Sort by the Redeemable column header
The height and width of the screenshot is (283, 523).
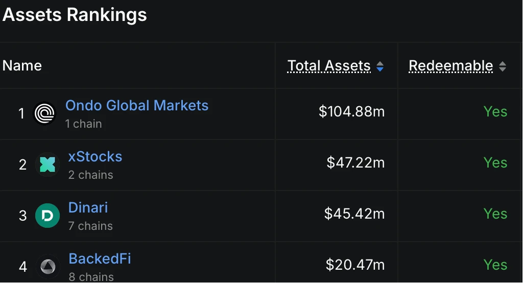(x=451, y=66)
